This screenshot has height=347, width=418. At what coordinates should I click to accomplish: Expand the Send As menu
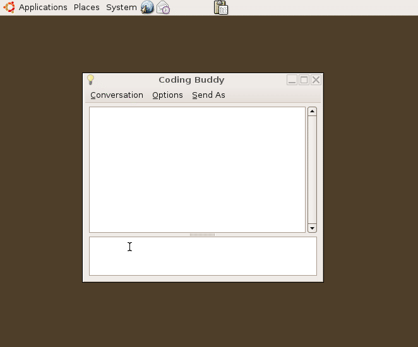[208, 95]
